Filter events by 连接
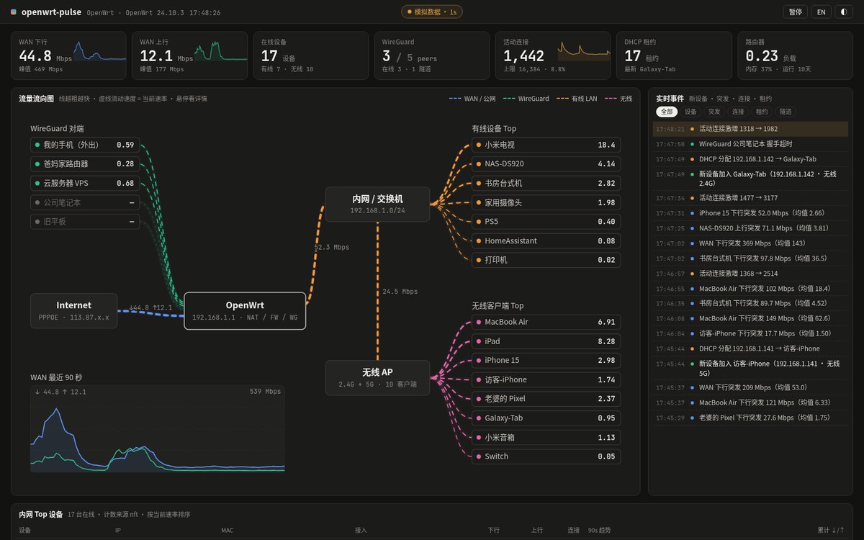Screen dimensions: 864x540 tap(738, 112)
